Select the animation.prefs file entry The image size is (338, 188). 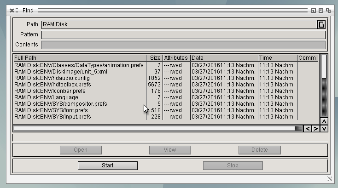(x=78, y=65)
